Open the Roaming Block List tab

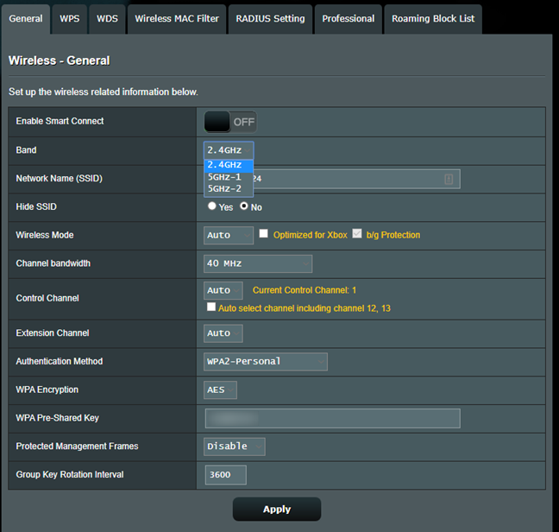click(433, 19)
